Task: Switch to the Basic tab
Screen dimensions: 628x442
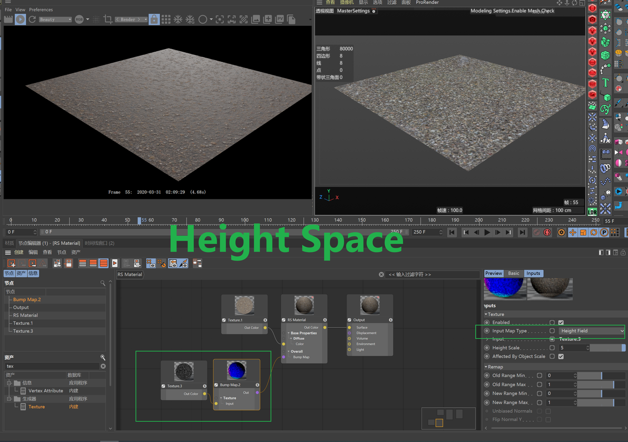Action: click(x=514, y=273)
